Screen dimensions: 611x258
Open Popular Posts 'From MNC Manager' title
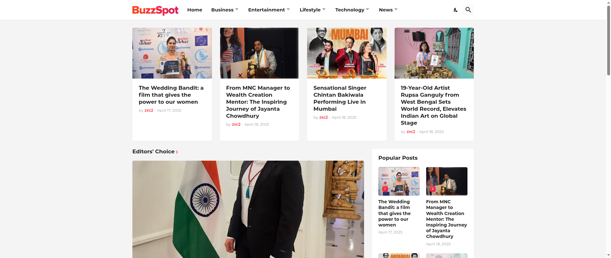(446, 219)
